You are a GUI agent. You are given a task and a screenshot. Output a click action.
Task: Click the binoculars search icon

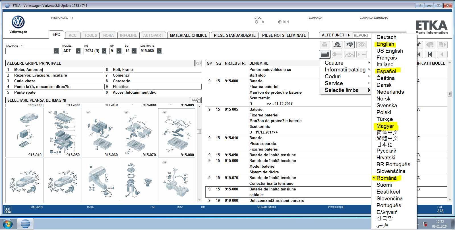point(349,45)
